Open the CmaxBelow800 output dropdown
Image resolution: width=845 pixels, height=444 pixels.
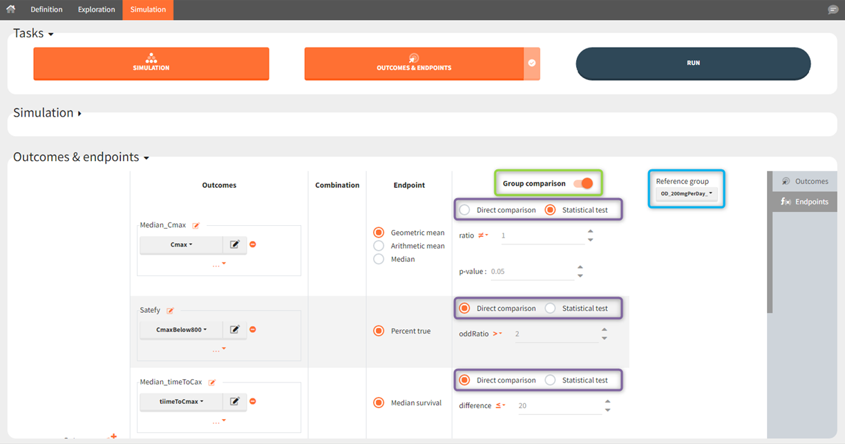pos(181,330)
